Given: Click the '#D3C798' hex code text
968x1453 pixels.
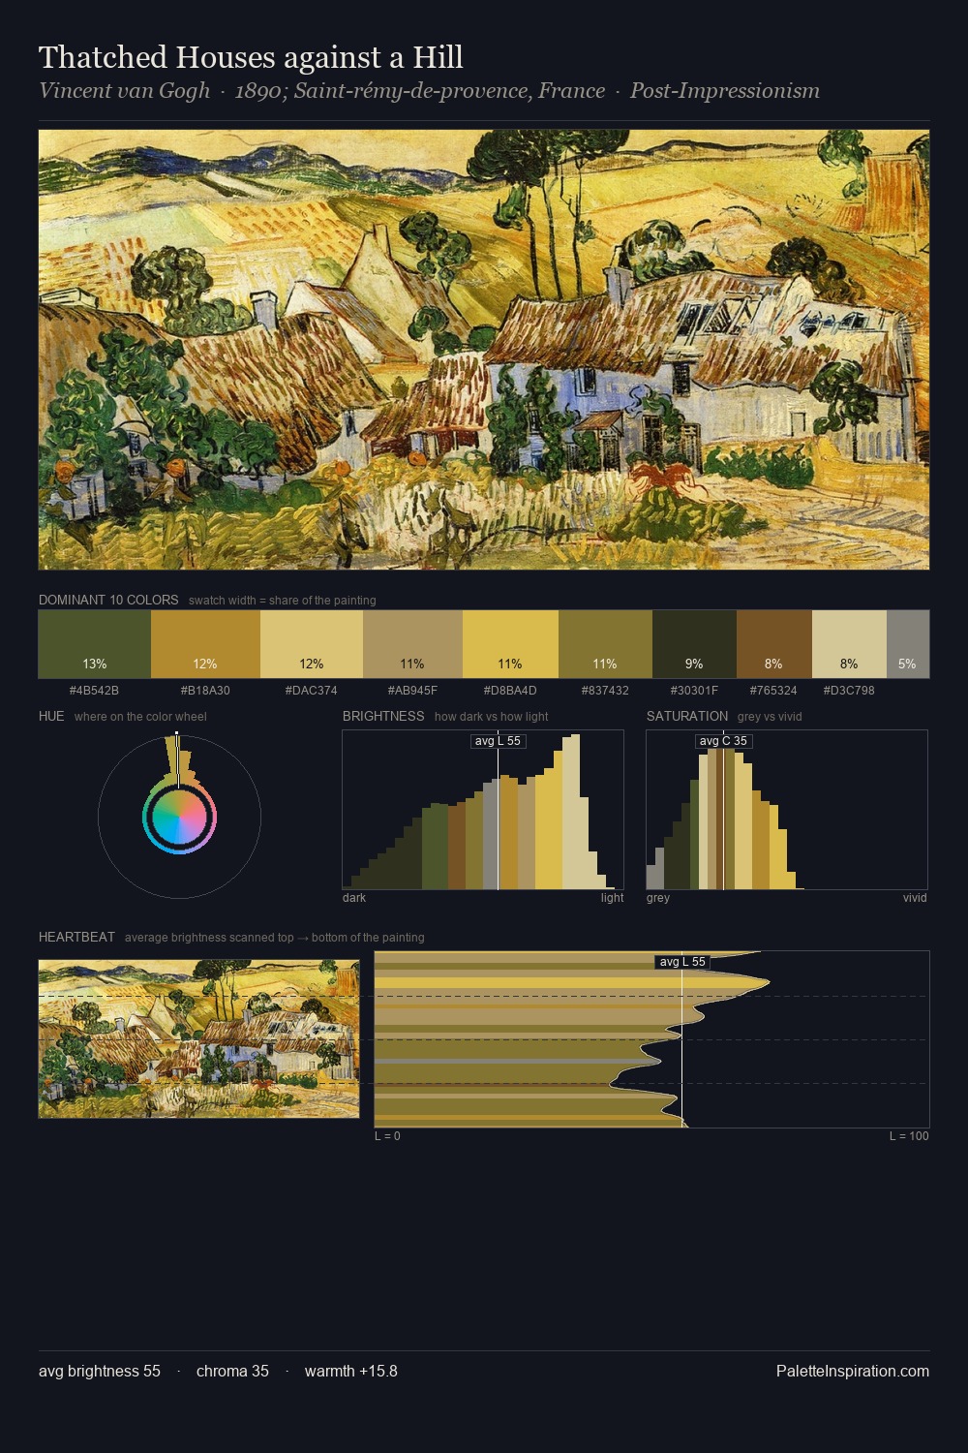Looking at the screenshot, I should click(849, 691).
